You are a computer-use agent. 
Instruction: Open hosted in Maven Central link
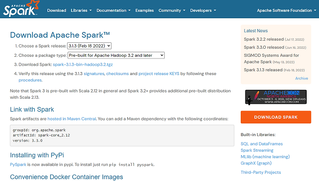71,119
